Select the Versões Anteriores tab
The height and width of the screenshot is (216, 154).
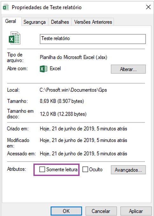93,22
